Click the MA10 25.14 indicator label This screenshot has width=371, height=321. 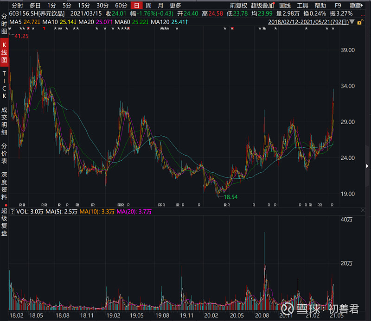click(x=59, y=22)
